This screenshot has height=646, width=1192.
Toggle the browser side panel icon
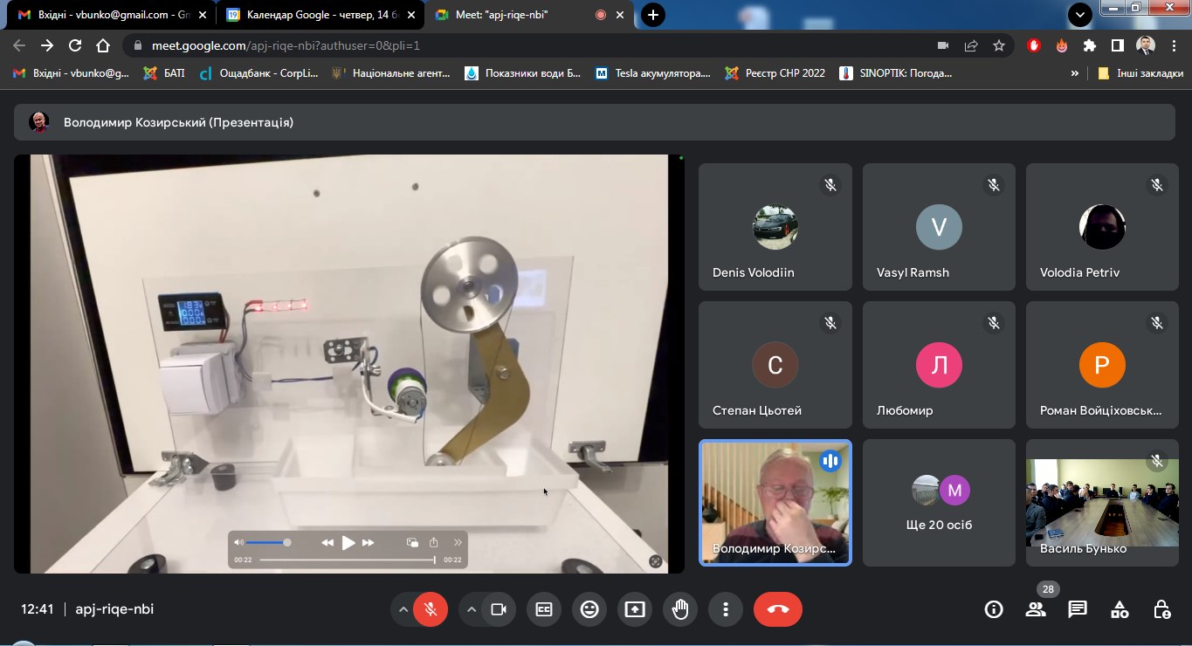click(x=1118, y=45)
